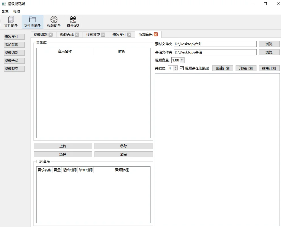Open the 视频助手 film reel icon
The width and height of the screenshot is (281, 227).
(54, 22)
